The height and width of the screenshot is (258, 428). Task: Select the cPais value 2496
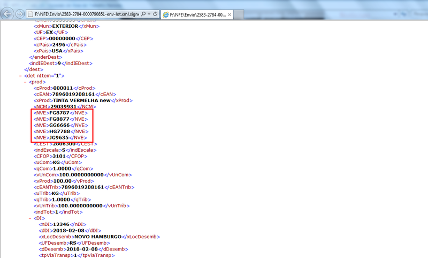pyautogui.click(x=59, y=45)
